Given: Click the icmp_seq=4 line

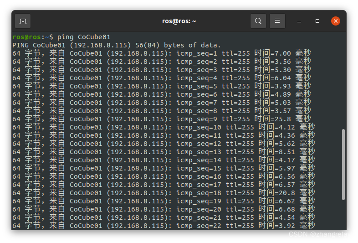Looking at the screenshot, I should tap(162, 78).
